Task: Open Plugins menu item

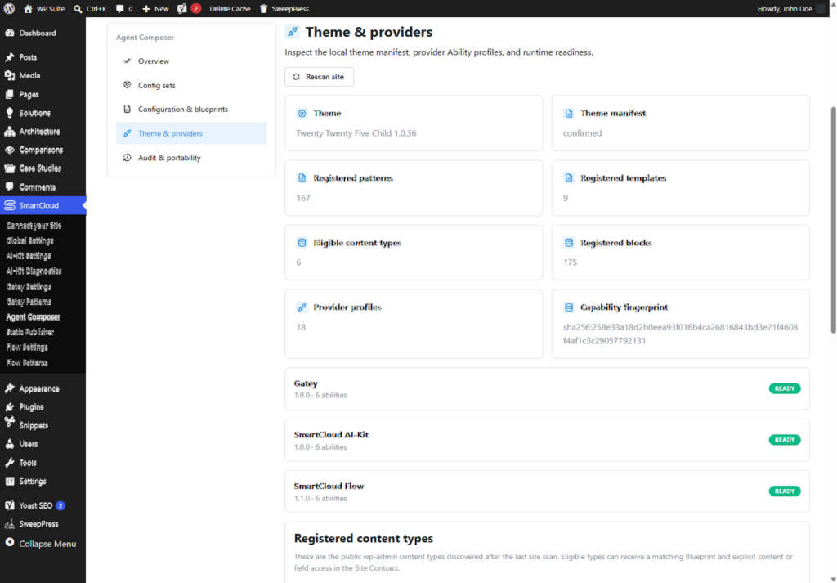Action: click(43, 407)
